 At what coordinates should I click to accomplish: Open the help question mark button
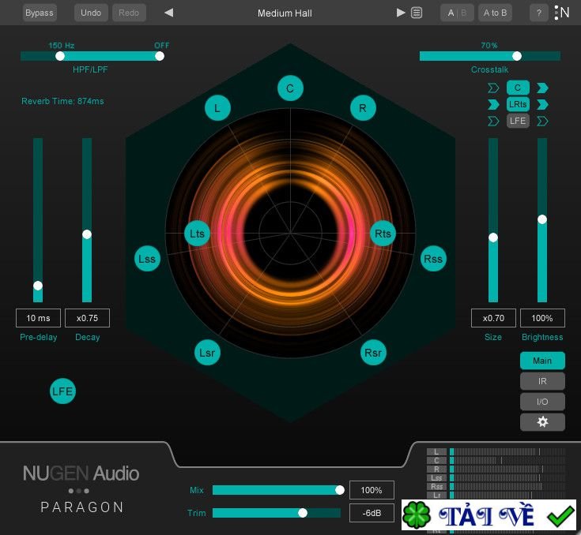[x=539, y=13]
